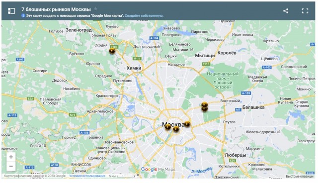The height and width of the screenshot is (183, 318).
Task: Open the map legend sidebar panel
Action: tap(11, 11)
